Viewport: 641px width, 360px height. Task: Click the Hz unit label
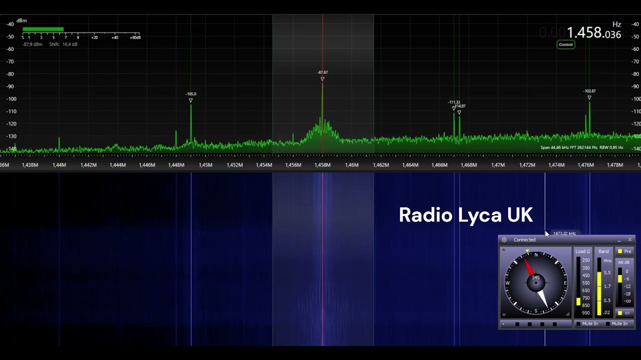(x=616, y=24)
